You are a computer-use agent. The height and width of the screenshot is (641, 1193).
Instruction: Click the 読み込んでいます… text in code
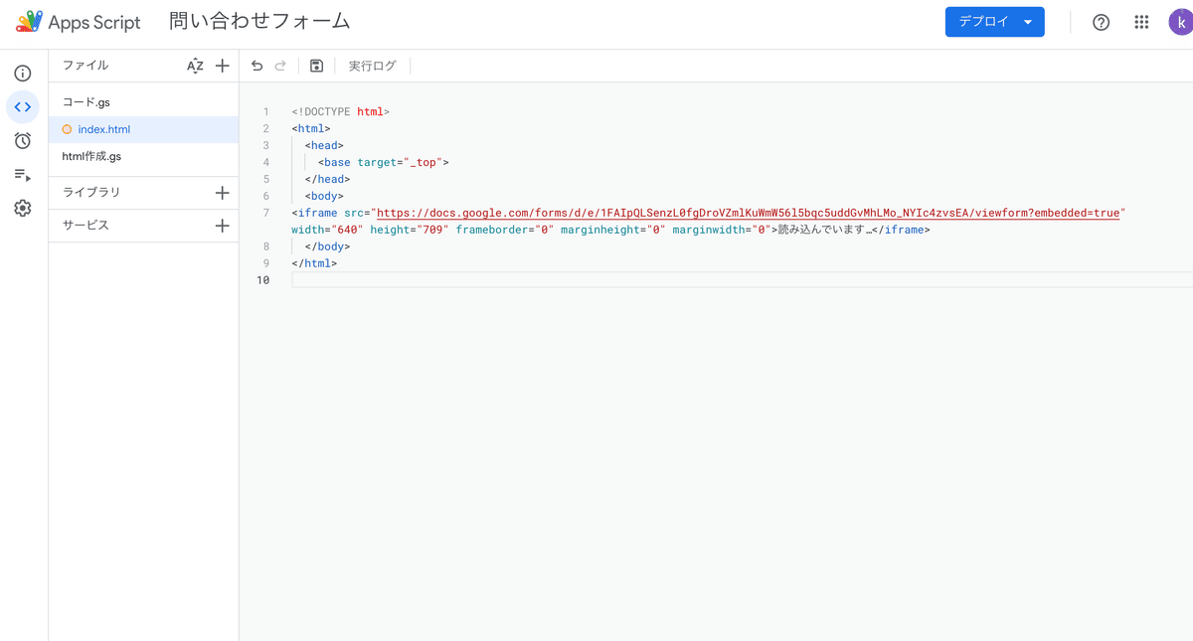824,230
